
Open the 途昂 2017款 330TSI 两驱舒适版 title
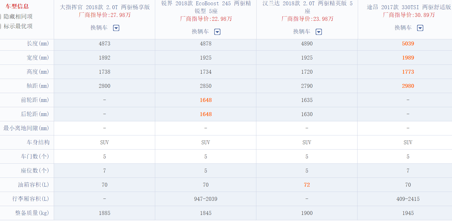pos(409,7)
